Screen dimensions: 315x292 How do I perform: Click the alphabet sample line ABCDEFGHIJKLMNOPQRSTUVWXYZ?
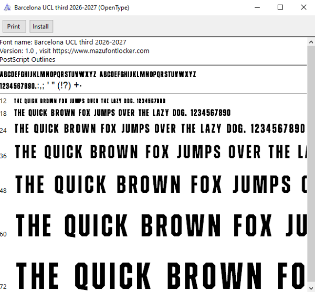pyautogui.click(x=98, y=74)
